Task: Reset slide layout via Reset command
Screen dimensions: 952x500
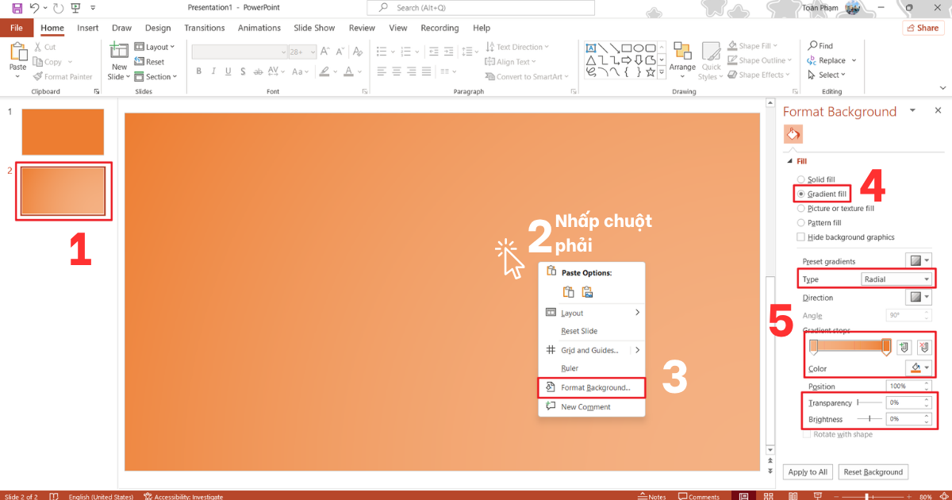Action: point(149,62)
